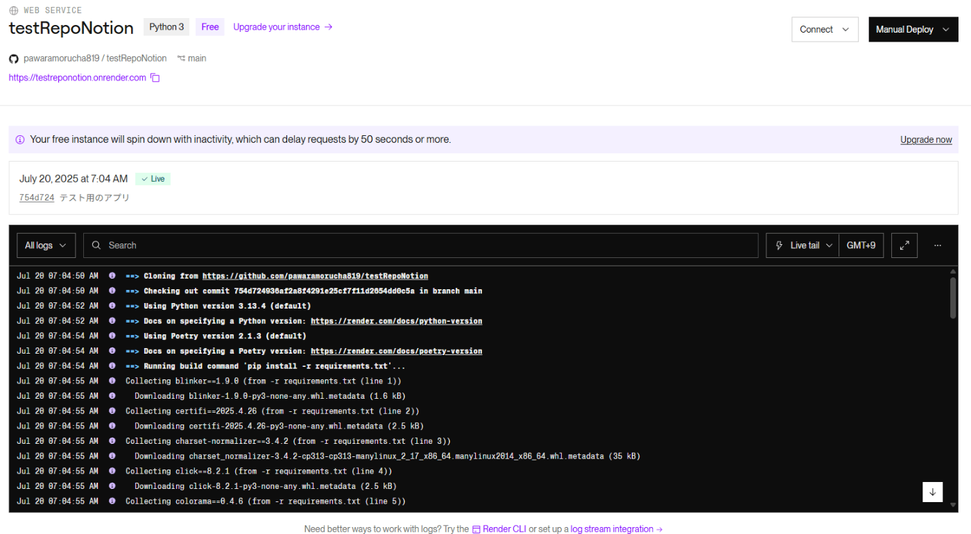Click the Render CLI icon in footer
Screen dimensions: 971x534
pos(476,529)
